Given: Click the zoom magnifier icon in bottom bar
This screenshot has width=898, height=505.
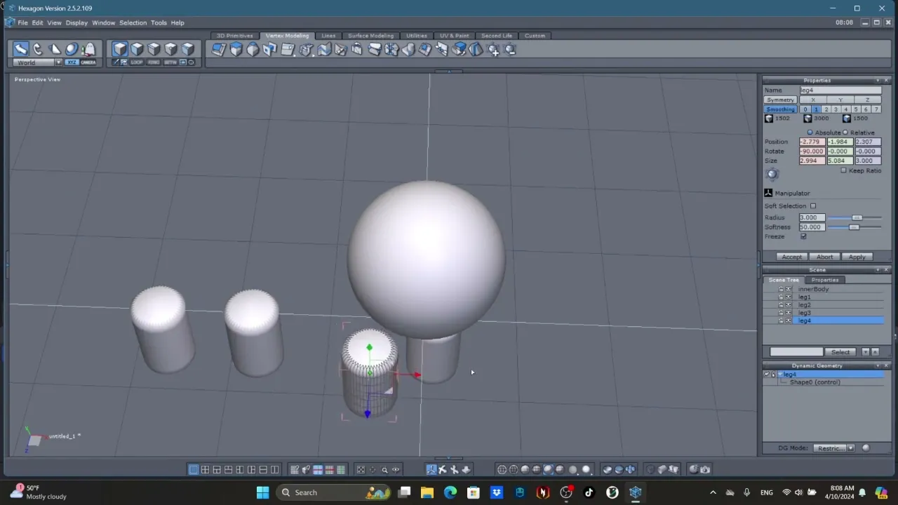Looking at the screenshot, I should [384, 470].
